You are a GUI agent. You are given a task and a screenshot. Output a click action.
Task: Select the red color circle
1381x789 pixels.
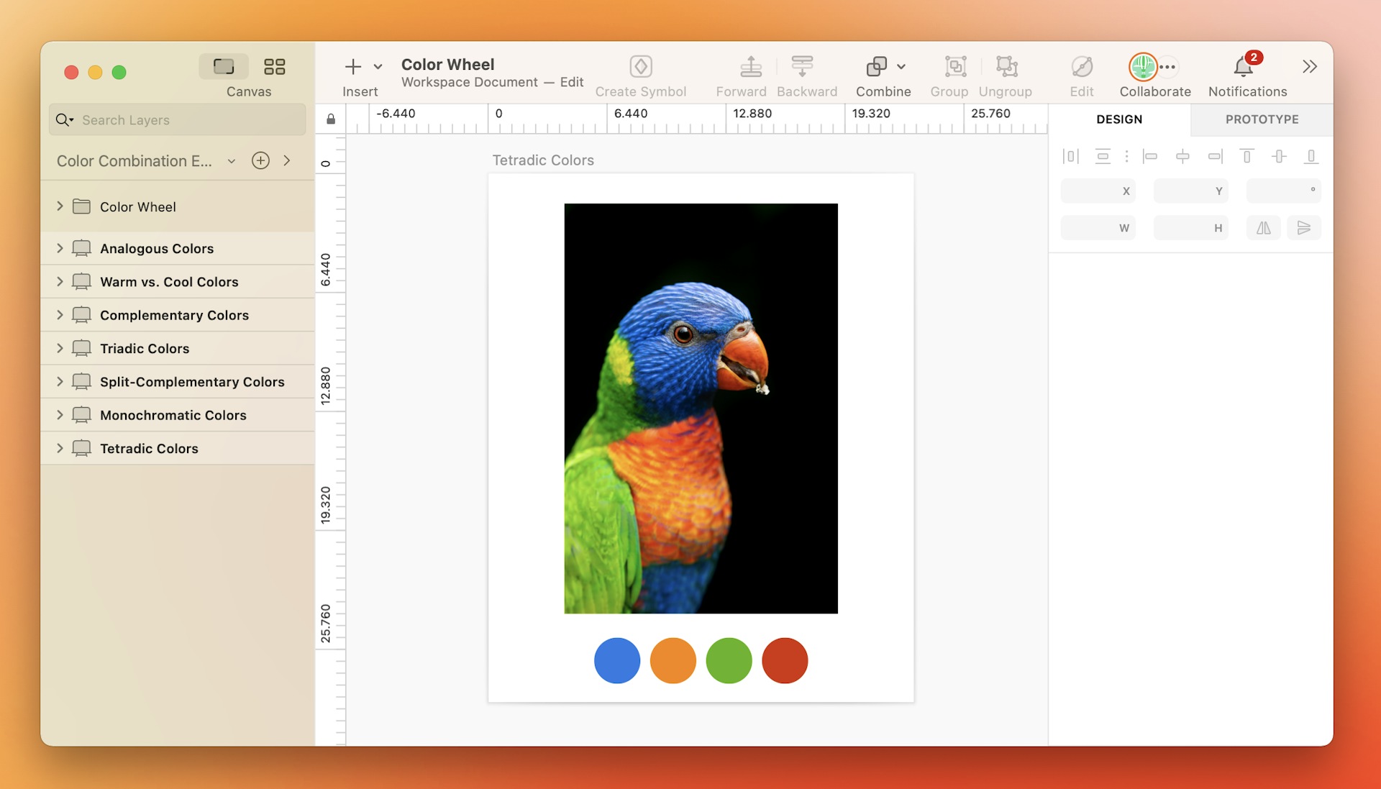tap(785, 660)
